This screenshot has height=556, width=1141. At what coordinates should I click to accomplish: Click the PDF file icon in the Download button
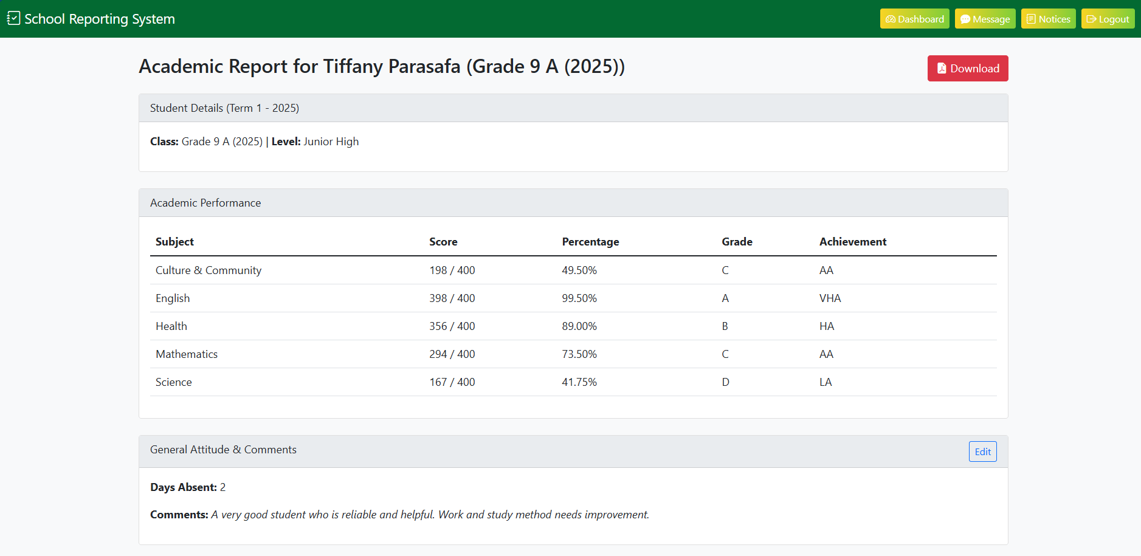[942, 69]
